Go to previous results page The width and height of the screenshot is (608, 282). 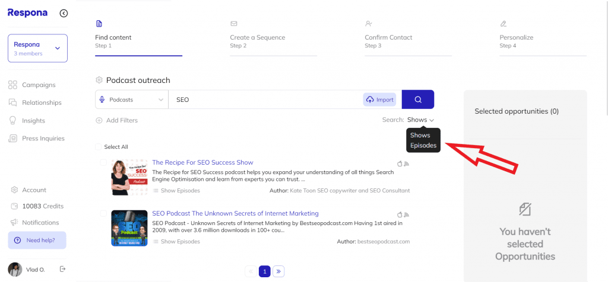click(251, 271)
